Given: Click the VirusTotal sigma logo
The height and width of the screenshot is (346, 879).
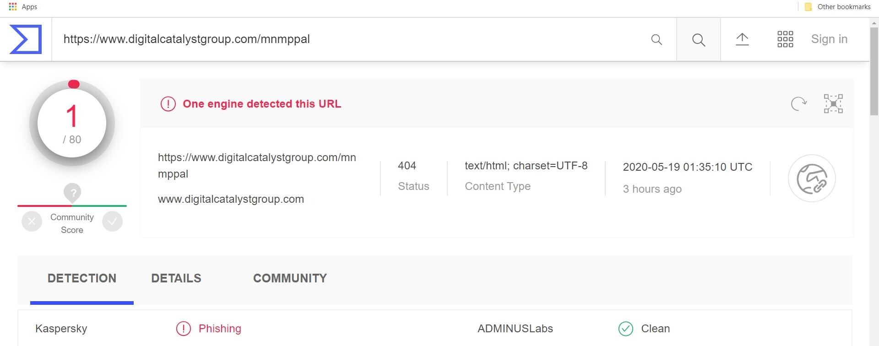Looking at the screenshot, I should pyautogui.click(x=26, y=39).
